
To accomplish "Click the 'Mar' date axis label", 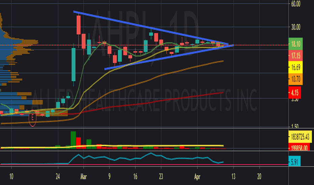I will point(84,177).
